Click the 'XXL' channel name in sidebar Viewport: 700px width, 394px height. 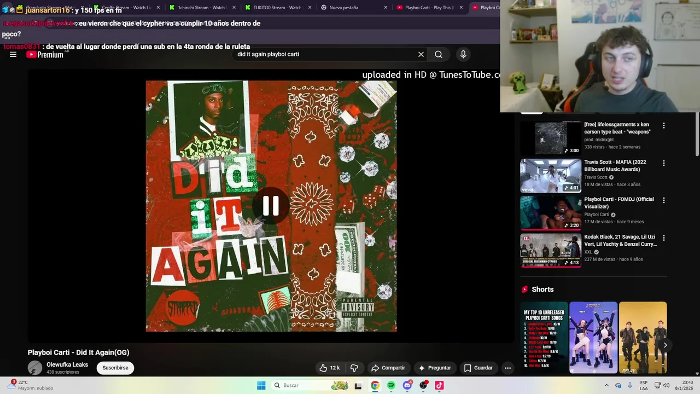coord(588,252)
